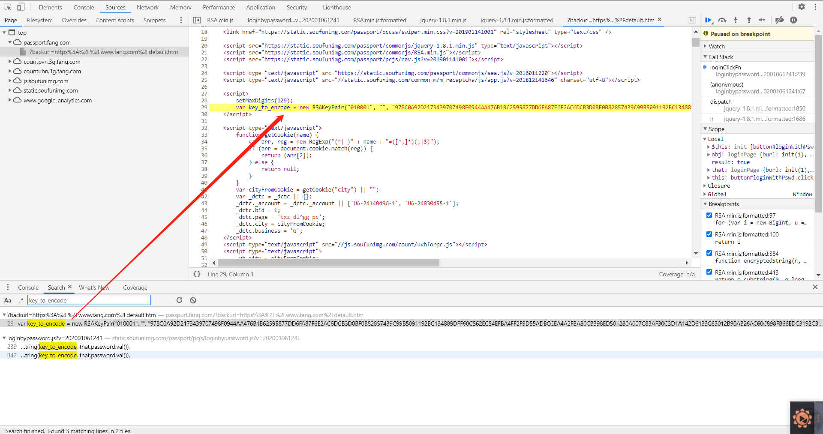This screenshot has width=823, height=434.
Task: Step out of current function
Action: click(x=749, y=20)
